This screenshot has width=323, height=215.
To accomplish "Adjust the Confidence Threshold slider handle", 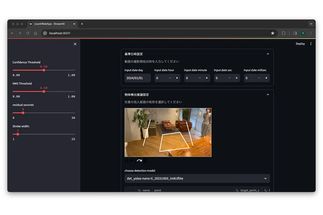I will click(44, 70).
